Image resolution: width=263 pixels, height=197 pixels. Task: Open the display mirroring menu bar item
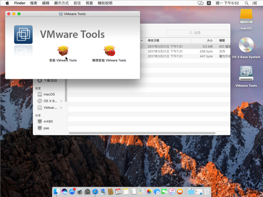(200, 3)
